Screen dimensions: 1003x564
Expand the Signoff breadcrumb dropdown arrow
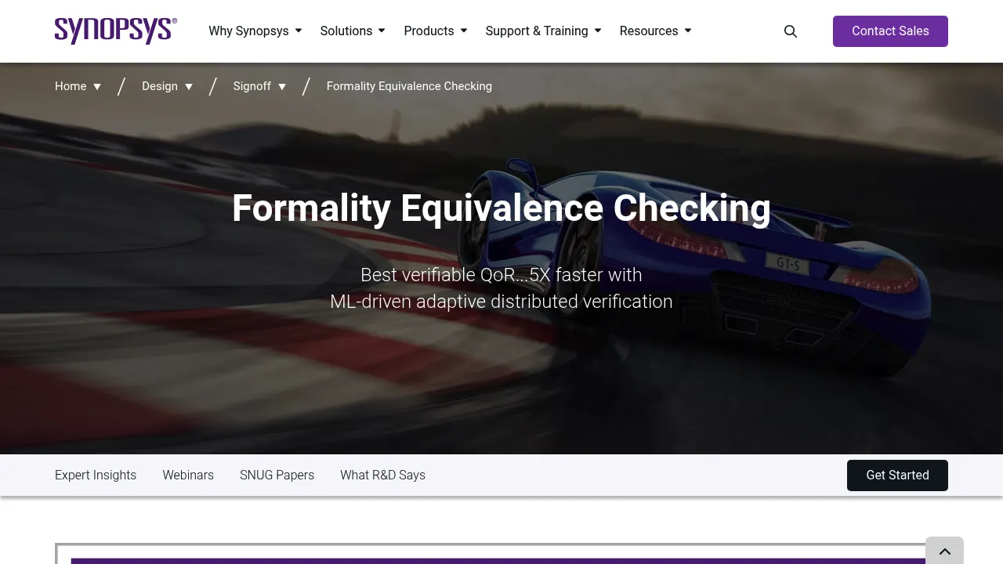click(x=282, y=87)
